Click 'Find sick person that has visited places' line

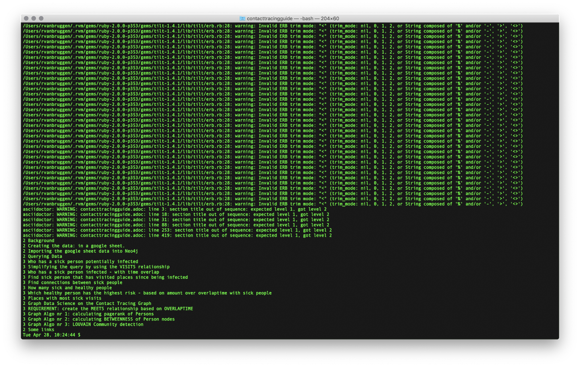tap(105, 277)
